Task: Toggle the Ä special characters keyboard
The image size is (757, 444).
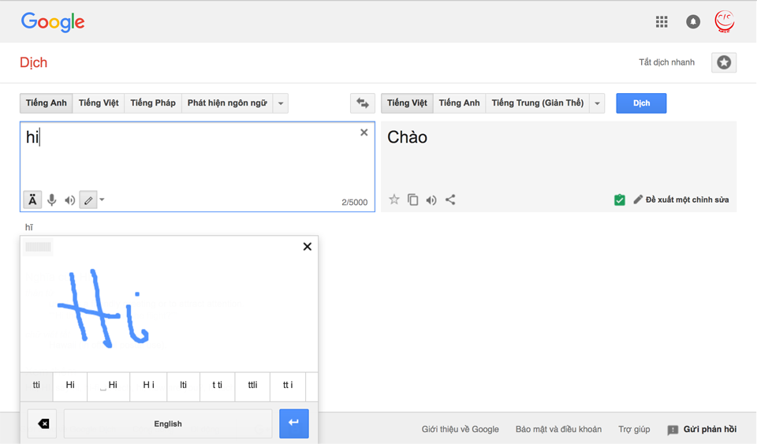Action: point(32,200)
